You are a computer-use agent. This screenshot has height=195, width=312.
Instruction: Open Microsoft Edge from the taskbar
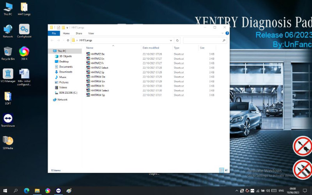tap(27, 191)
